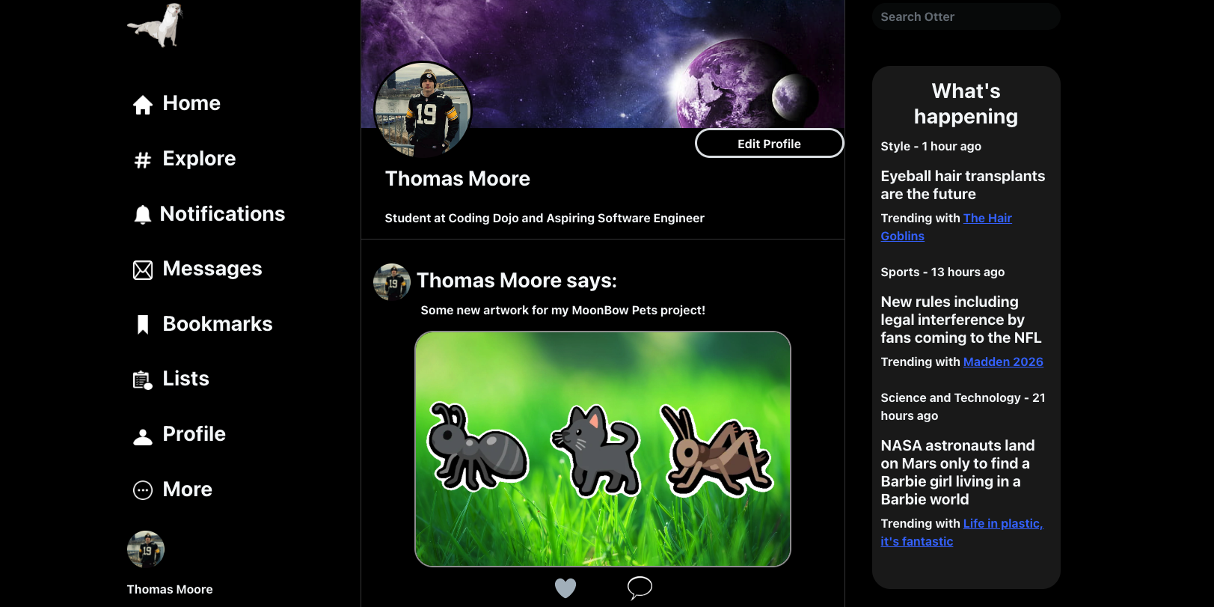The width and height of the screenshot is (1214, 607).
Task: Open the Home menu item
Action: [x=191, y=103]
